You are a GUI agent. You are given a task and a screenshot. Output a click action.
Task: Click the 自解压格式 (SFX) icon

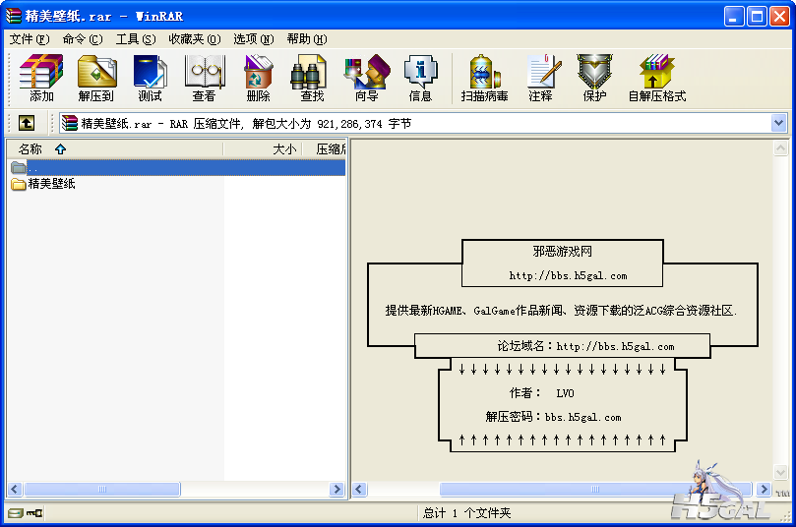coord(656,78)
